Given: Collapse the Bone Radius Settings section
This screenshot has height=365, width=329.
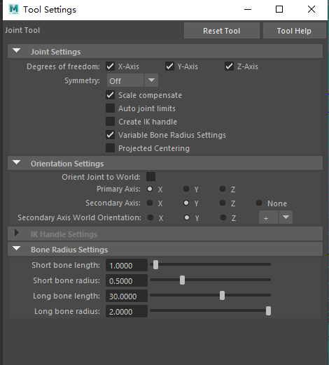Looking at the screenshot, I should point(16,248).
